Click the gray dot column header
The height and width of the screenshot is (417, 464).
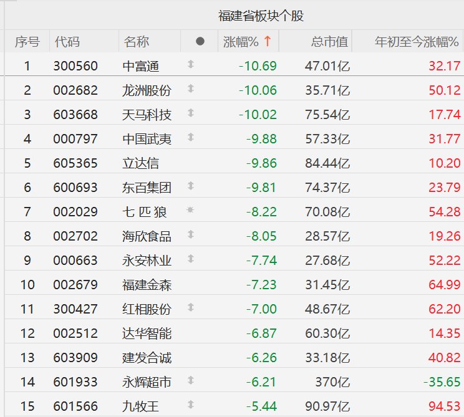coord(200,42)
